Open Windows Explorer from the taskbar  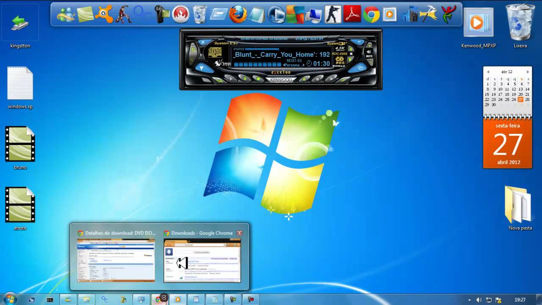pos(86,299)
